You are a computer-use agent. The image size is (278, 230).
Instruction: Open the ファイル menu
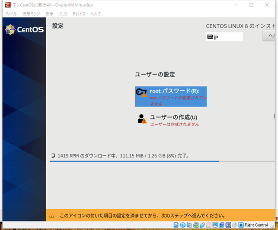click(11, 14)
